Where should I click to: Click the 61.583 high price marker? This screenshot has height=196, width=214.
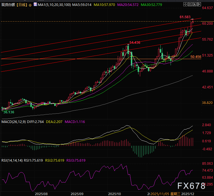click(x=185, y=17)
